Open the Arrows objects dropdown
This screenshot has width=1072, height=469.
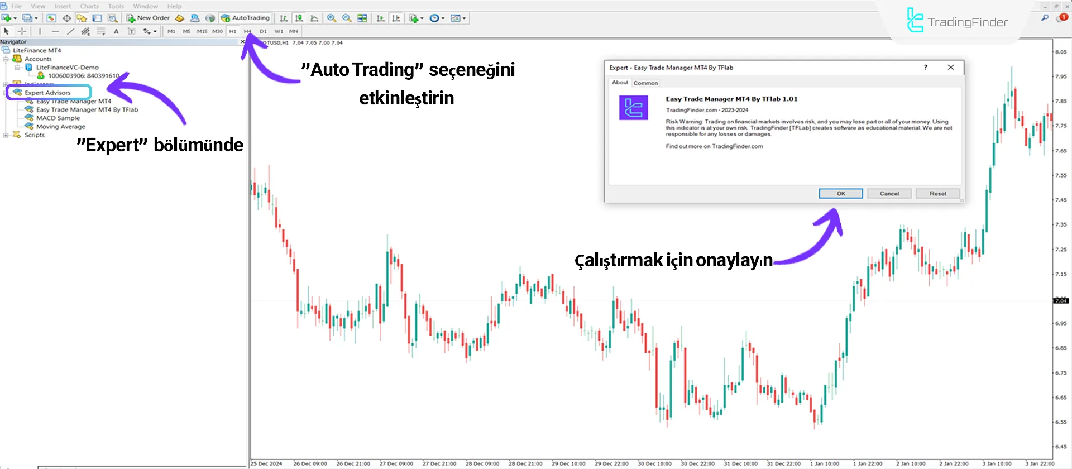pos(150,31)
